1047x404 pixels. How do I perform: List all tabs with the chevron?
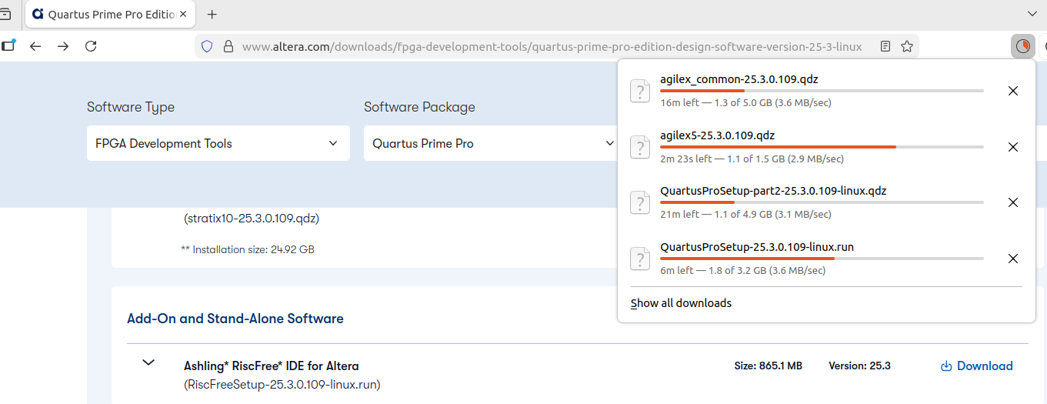[x=1032, y=14]
